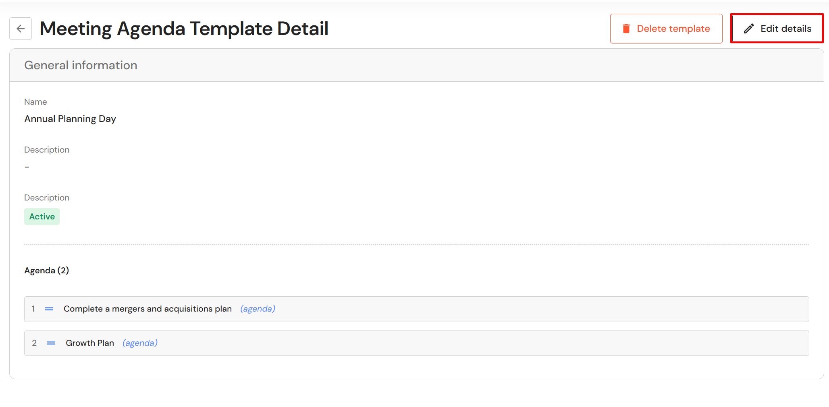Click the number 1 on first agenda row

[x=33, y=309]
